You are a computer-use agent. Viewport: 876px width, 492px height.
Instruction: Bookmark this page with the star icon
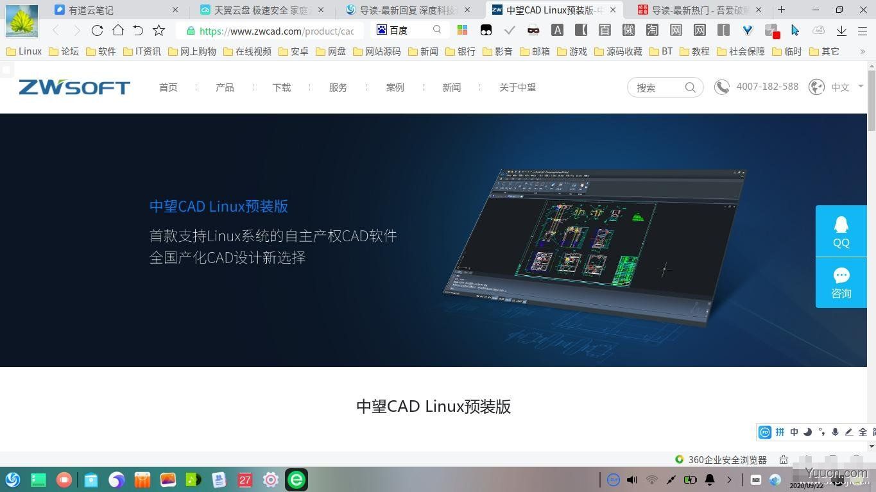159,30
